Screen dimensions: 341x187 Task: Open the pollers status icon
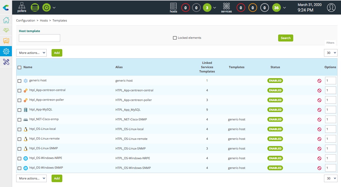tap(22, 7)
